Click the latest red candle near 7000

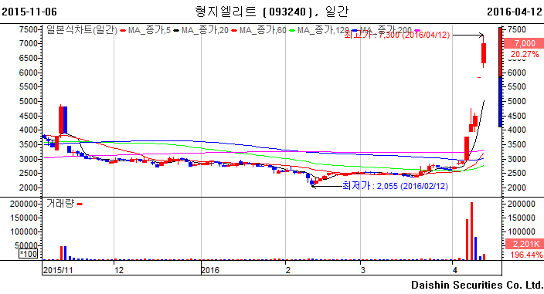point(484,53)
